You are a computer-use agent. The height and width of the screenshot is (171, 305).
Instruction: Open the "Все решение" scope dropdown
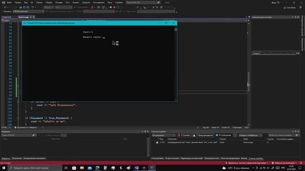point(164,135)
